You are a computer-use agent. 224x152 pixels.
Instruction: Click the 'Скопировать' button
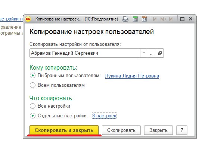[121, 130]
